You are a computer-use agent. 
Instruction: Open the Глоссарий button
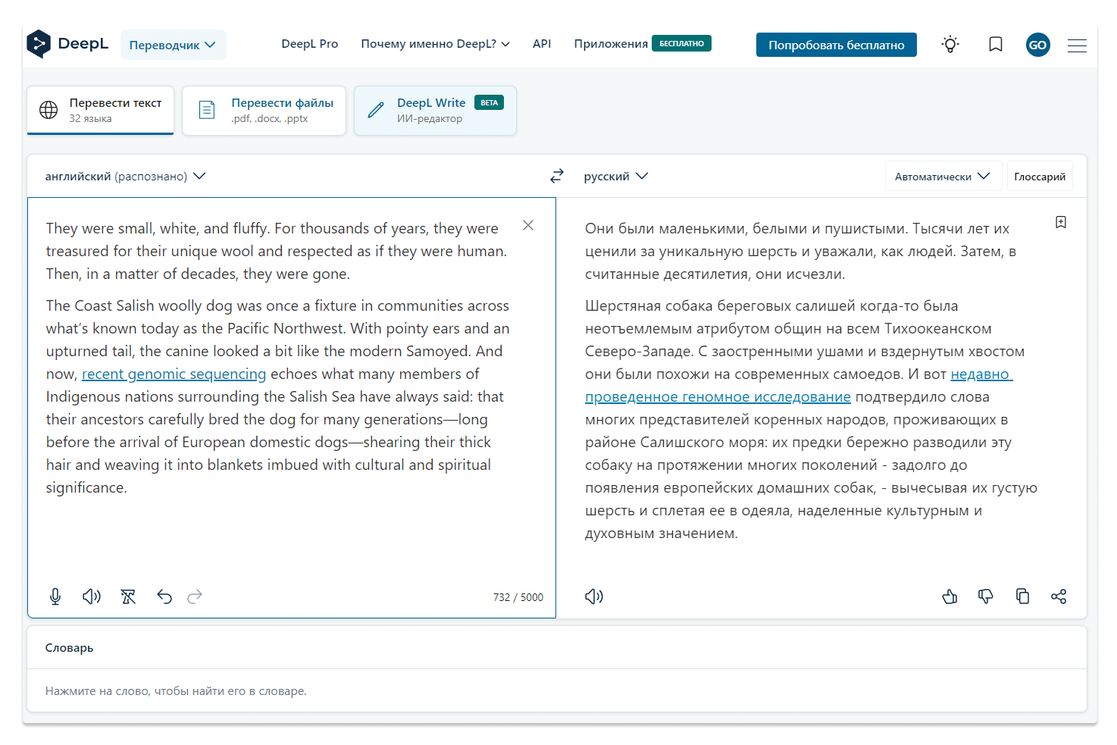coord(1040,176)
